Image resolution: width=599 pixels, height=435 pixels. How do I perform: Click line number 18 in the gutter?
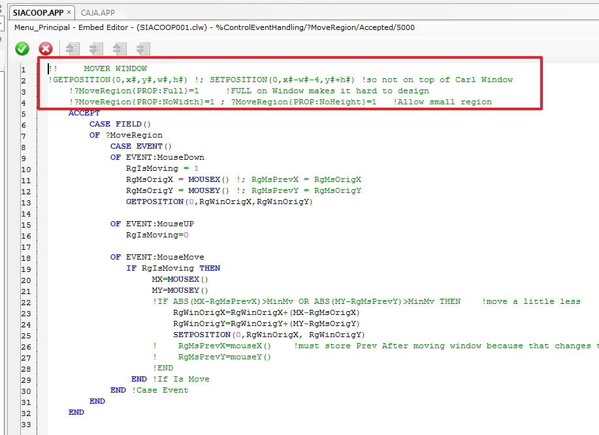point(23,258)
